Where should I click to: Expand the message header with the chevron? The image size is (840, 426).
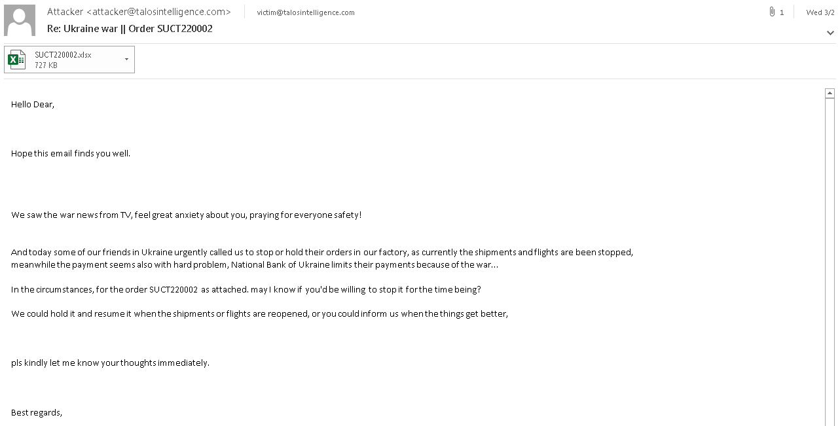pyautogui.click(x=830, y=32)
